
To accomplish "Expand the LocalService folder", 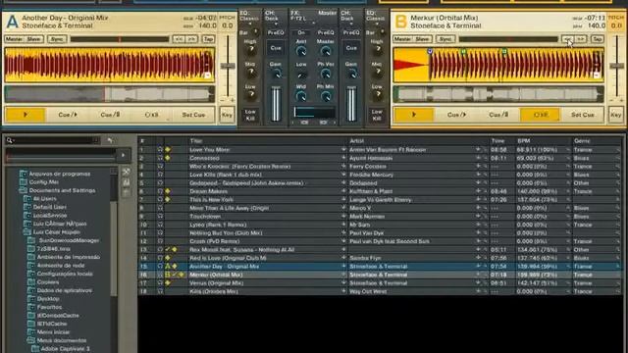I will point(27,216).
